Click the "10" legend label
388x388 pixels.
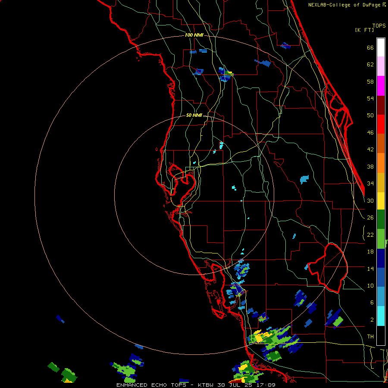click(x=370, y=286)
